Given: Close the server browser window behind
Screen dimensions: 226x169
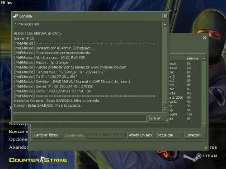Looking at the screenshot, I should 204,37.
